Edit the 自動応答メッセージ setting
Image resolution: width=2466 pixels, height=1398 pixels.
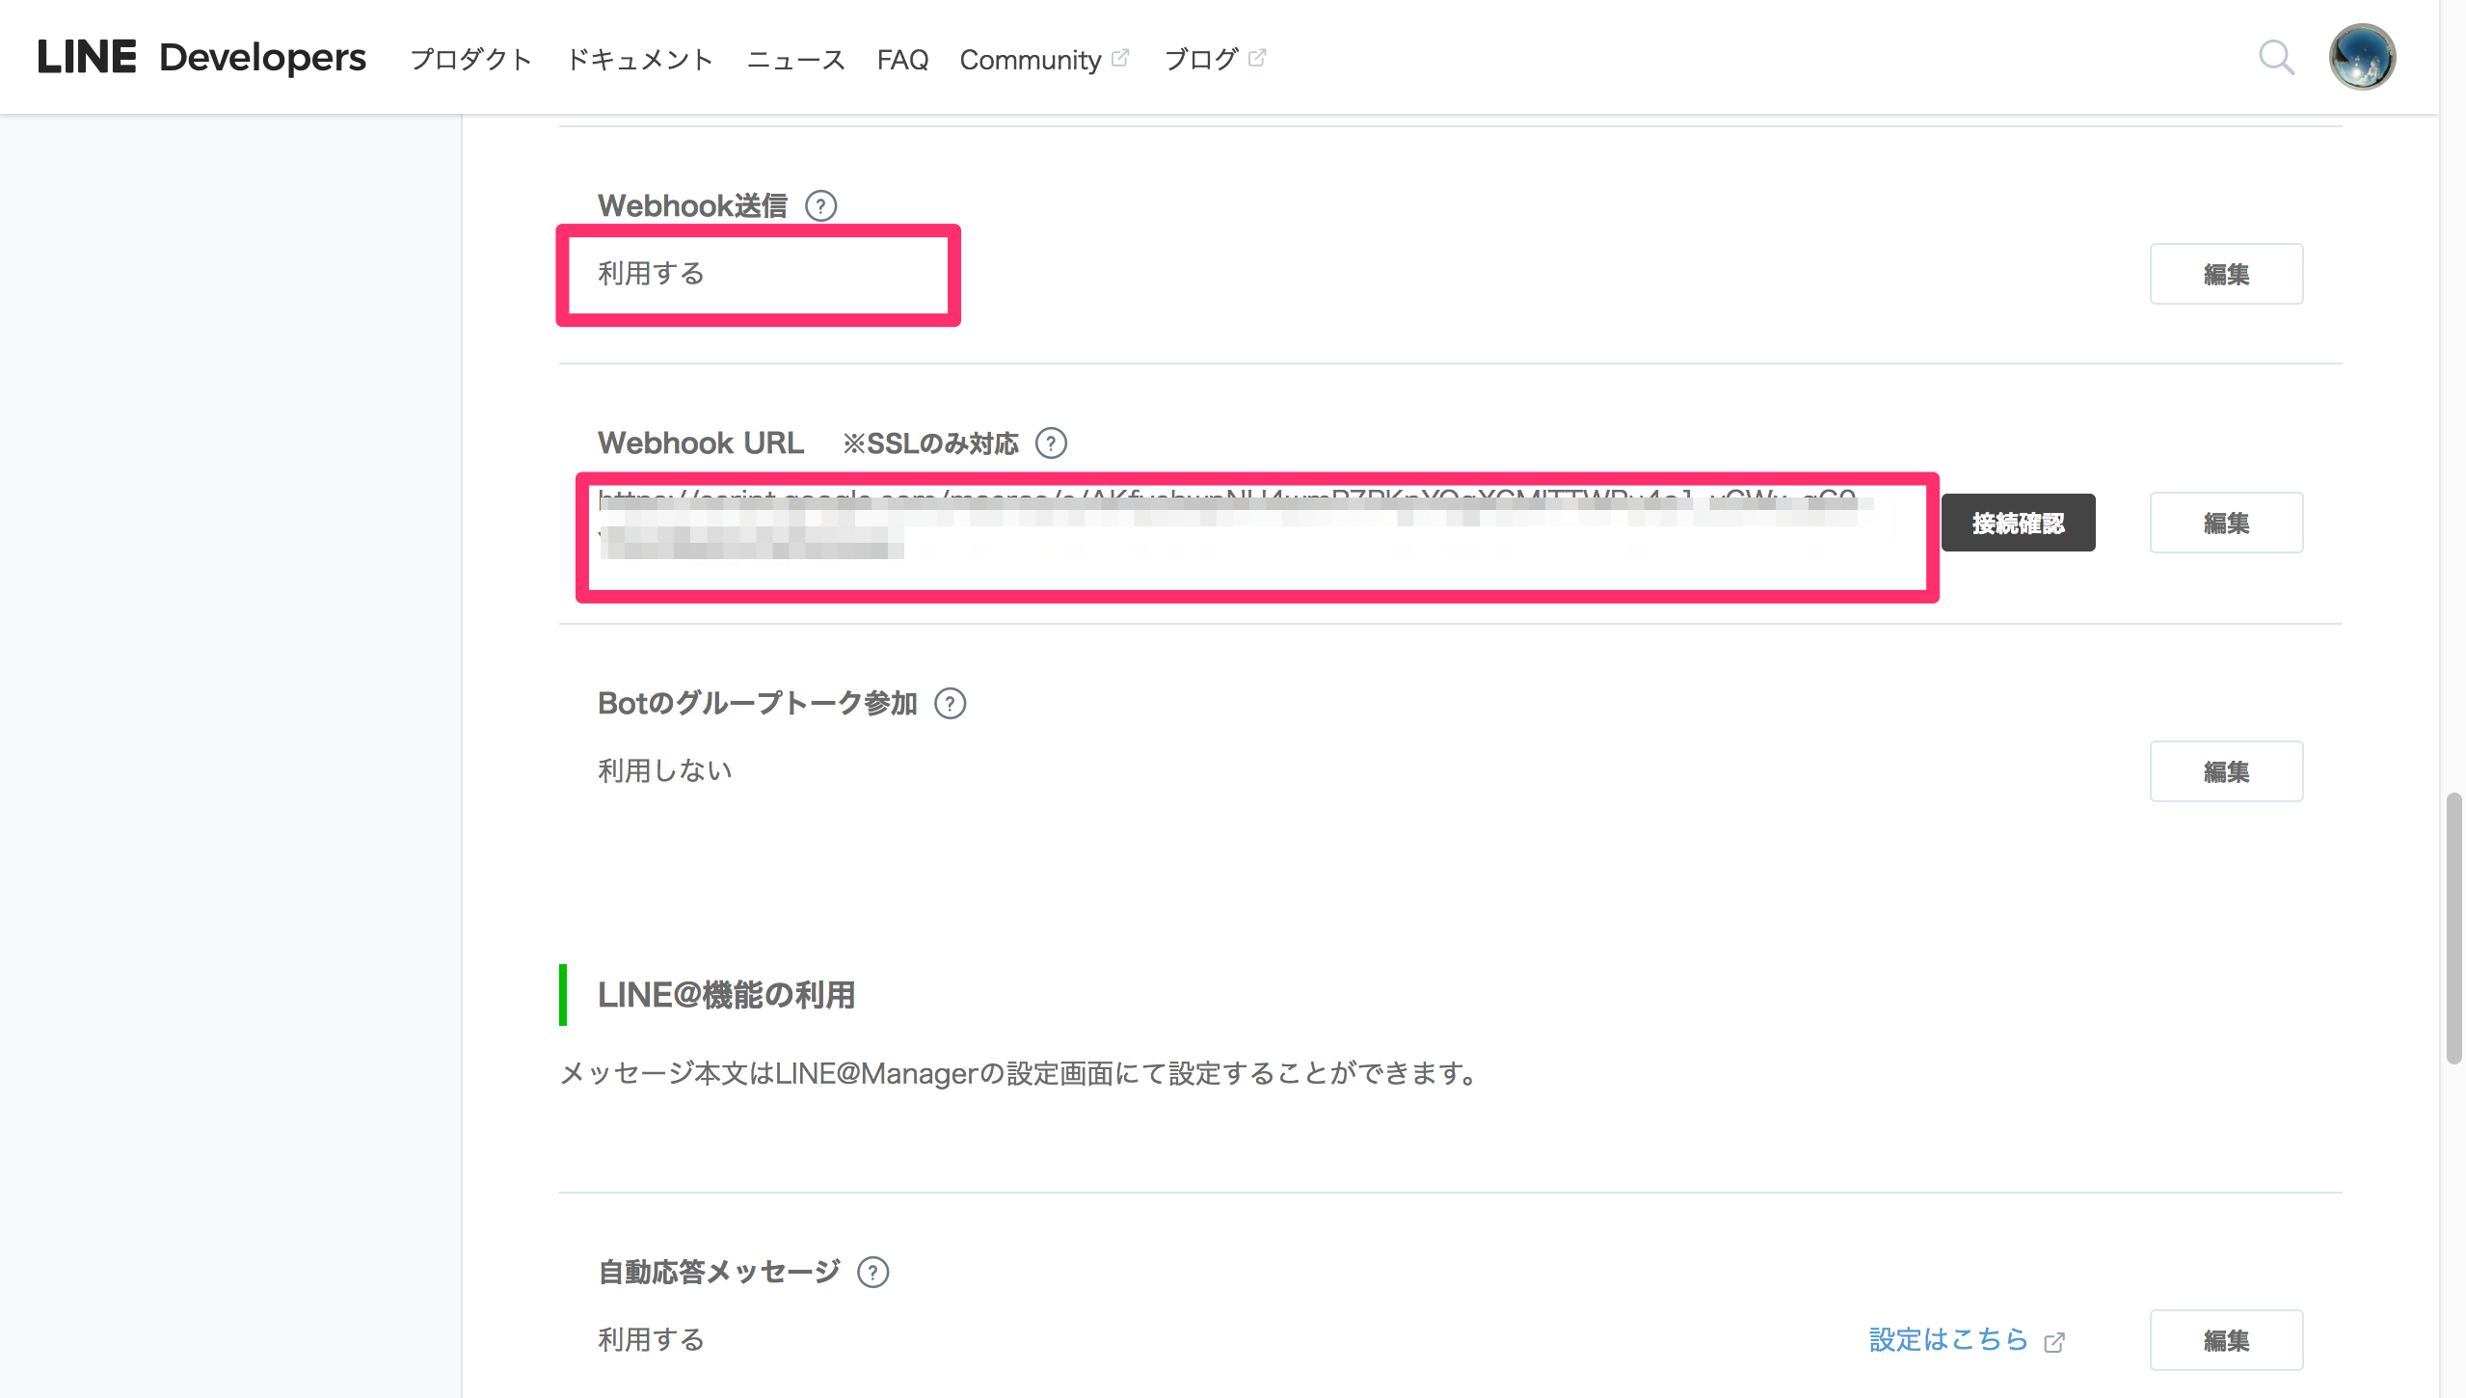(2225, 1341)
